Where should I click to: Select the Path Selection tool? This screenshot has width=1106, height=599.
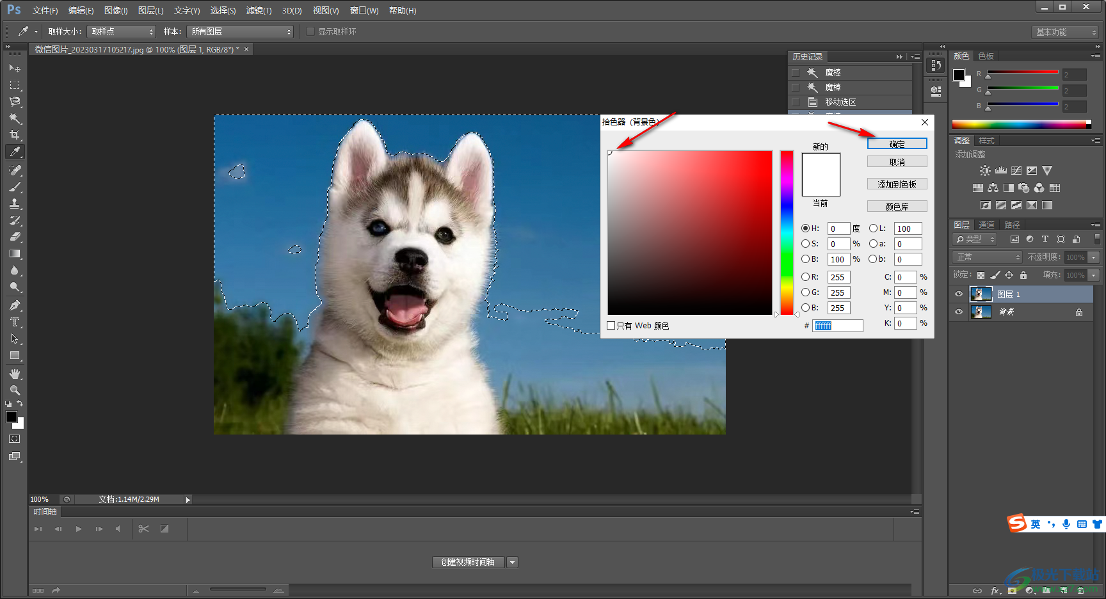pos(15,339)
